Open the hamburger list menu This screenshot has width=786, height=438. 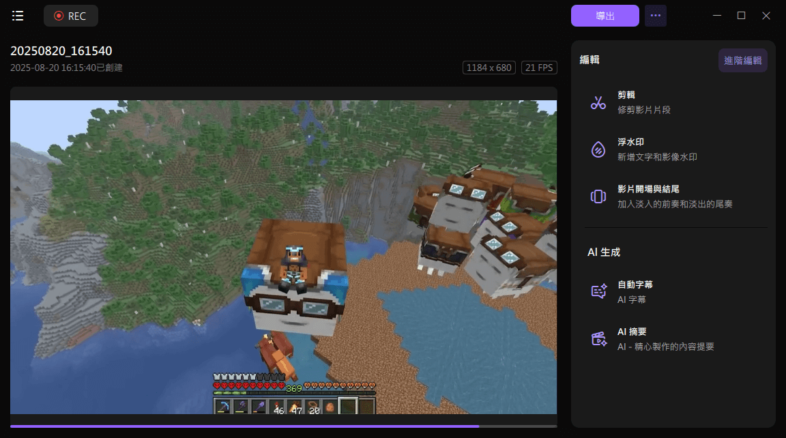pyautogui.click(x=18, y=16)
